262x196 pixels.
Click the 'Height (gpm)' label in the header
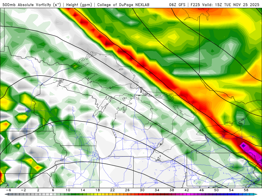coord(79,5)
